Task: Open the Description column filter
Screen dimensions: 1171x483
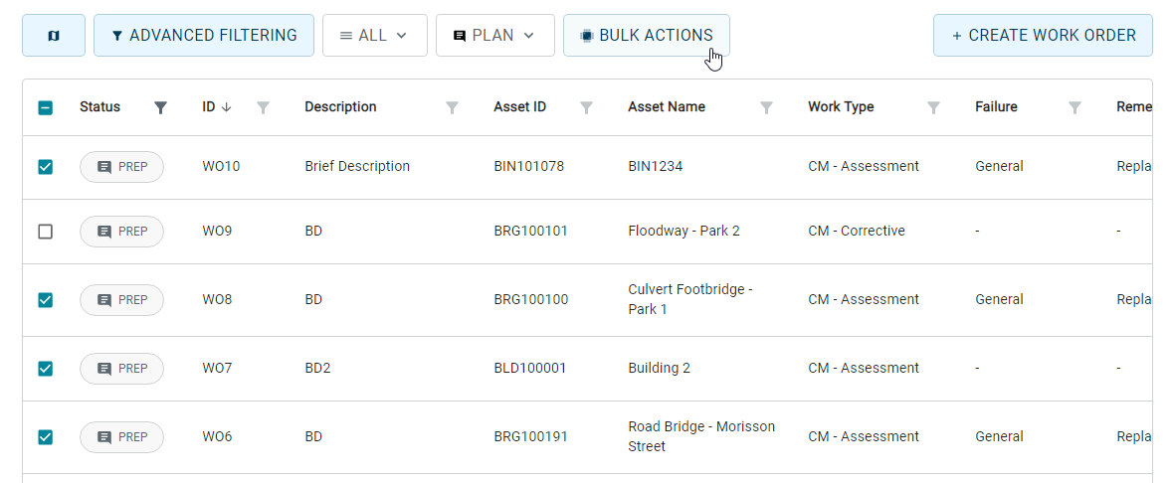Action: [452, 107]
